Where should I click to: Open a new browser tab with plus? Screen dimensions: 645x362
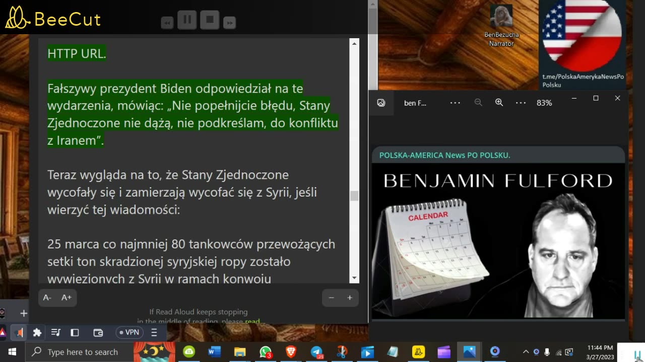tap(24, 313)
